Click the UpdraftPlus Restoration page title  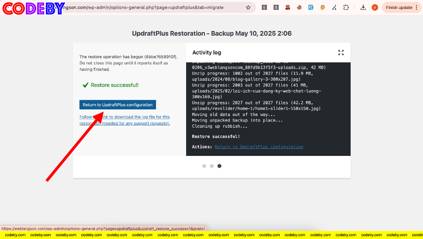[212, 33]
